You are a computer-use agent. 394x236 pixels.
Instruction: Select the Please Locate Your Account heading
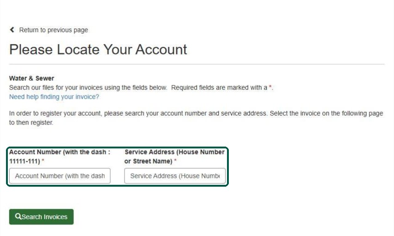tap(98, 49)
